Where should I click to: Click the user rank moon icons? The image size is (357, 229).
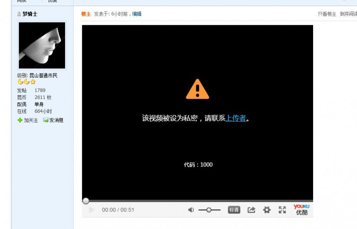[27, 82]
